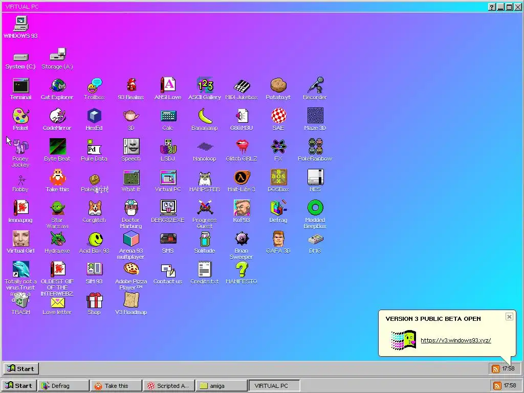Open the HexEd cube icon
Screen dimensions: 524x393
click(94, 119)
